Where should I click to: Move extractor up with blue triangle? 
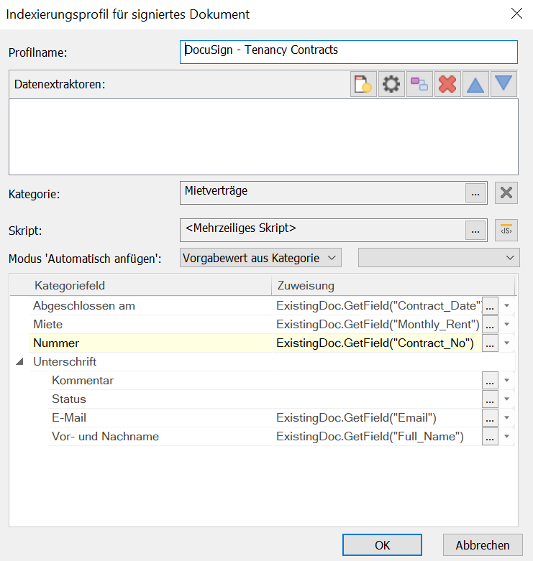475,84
